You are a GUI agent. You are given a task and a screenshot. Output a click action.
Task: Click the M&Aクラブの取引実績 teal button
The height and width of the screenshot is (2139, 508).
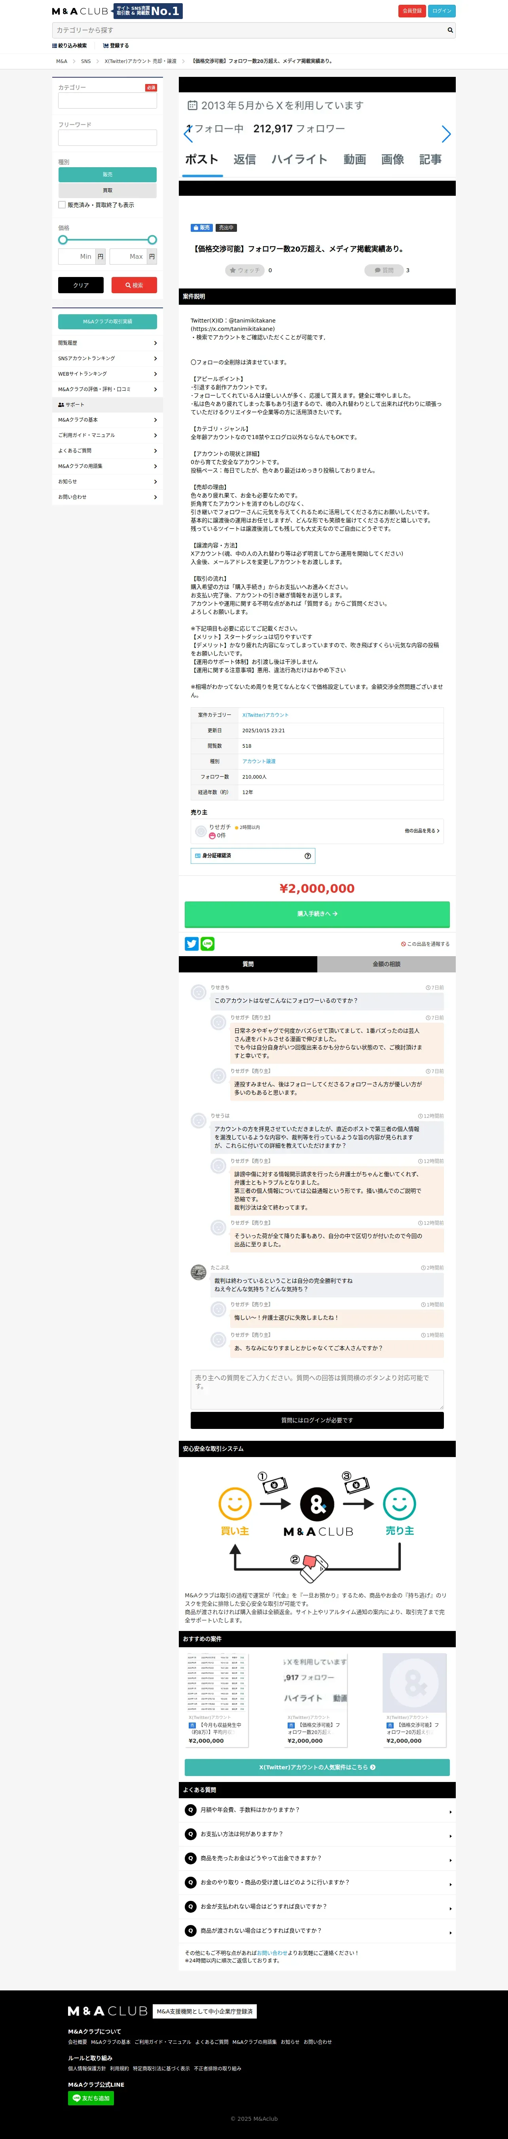pos(107,321)
